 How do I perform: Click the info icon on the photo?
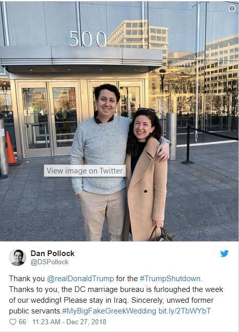click(232, 8)
